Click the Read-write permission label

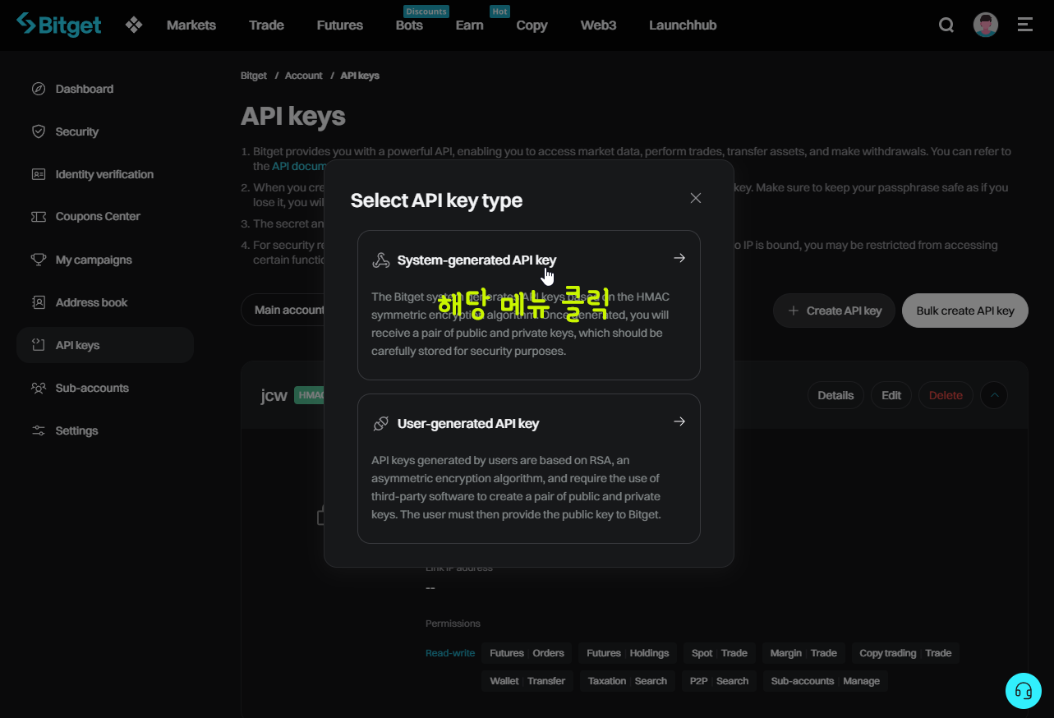tap(450, 653)
